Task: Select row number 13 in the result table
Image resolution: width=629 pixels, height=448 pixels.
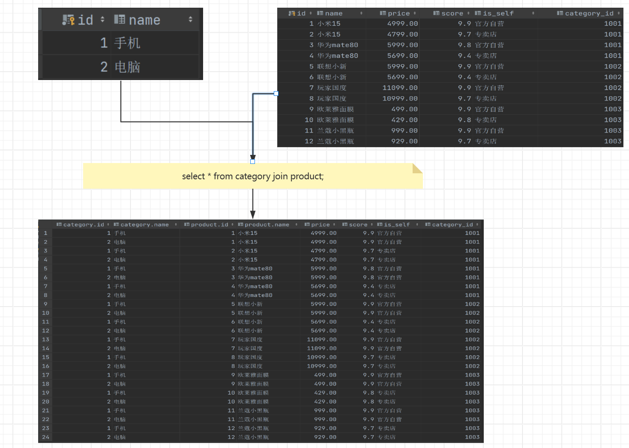Action: click(45, 339)
